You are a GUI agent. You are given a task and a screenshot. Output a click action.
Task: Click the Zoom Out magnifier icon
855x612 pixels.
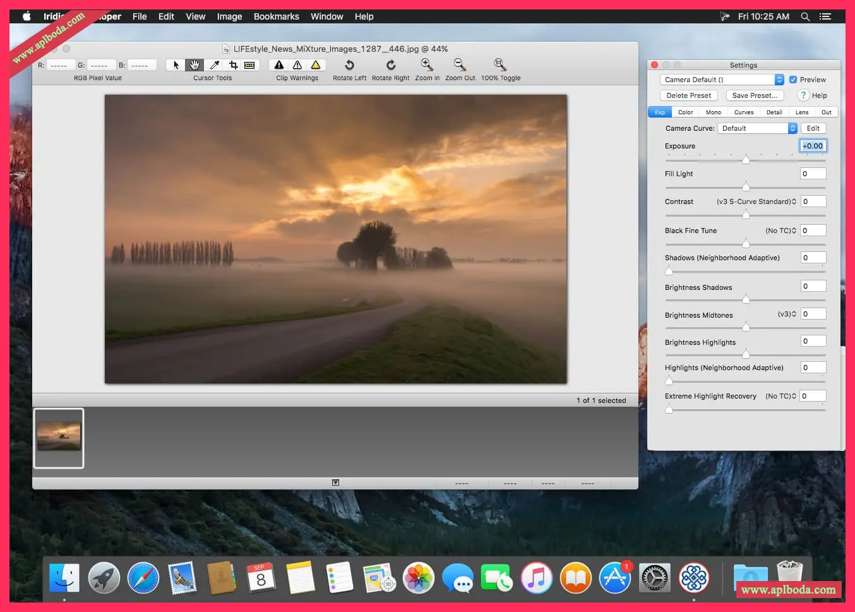(x=460, y=64)
